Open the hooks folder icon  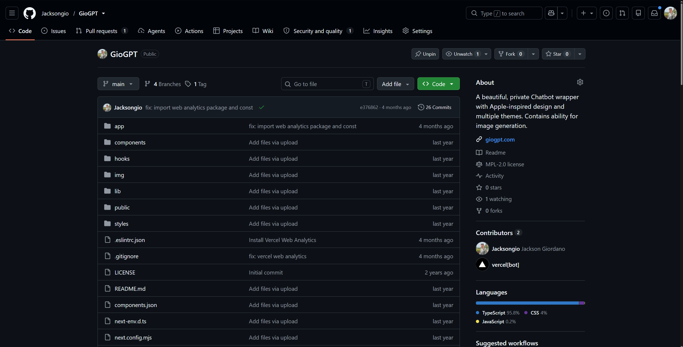[x=107, y=159]
